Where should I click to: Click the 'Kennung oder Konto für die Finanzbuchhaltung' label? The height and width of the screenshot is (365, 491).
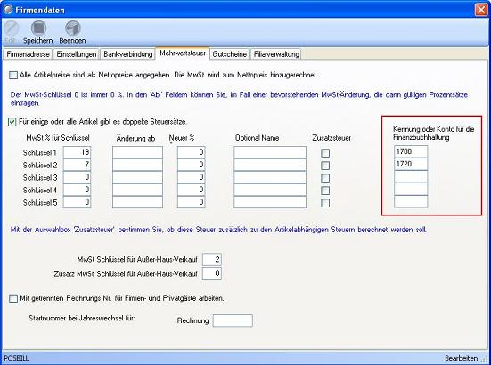pyautogui.click(x=434, y=134)
